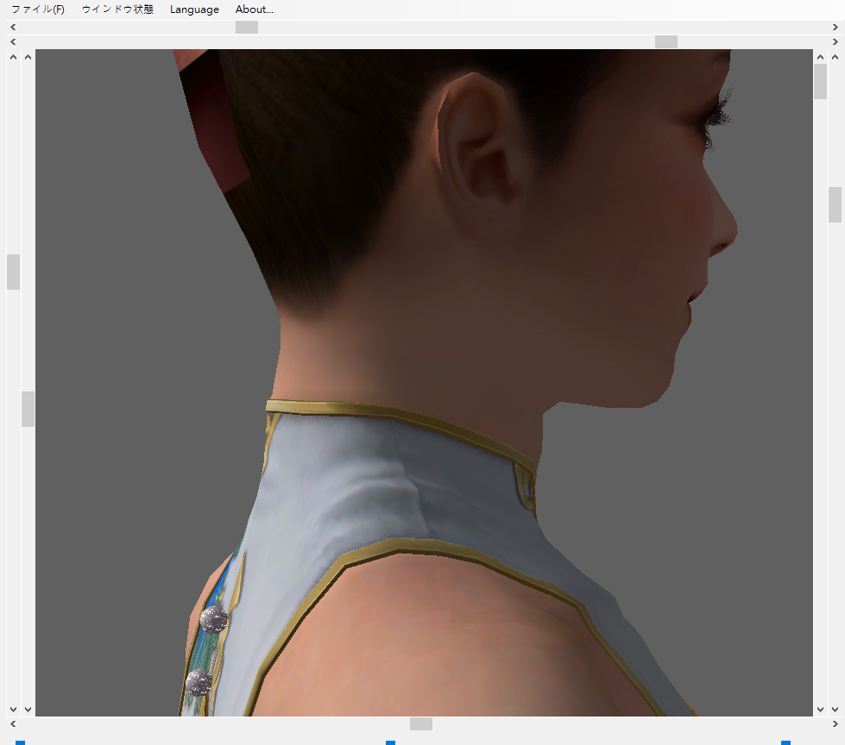Click thumb of outermost right vertical scrollbar
The image size is (845, 745).
tap(836, 204)
